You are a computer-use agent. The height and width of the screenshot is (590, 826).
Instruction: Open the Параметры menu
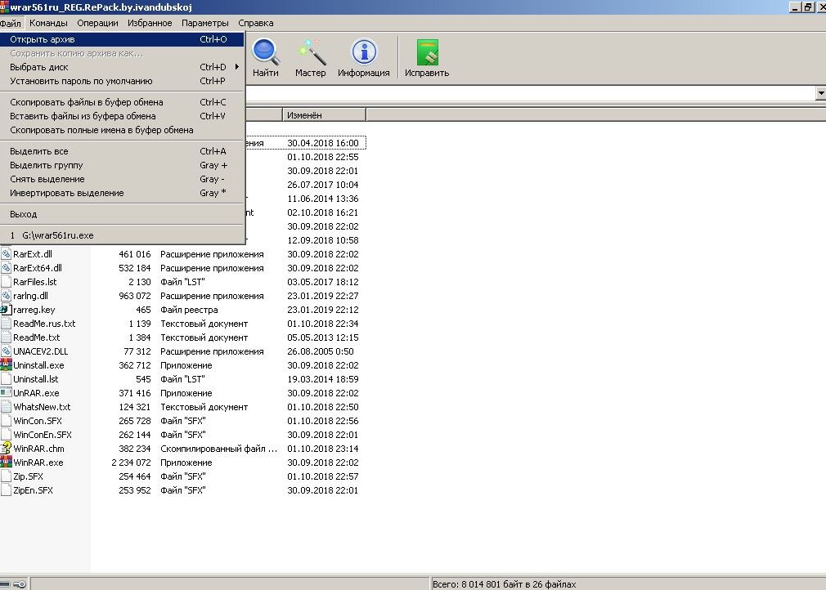click(x=205, y=23)
